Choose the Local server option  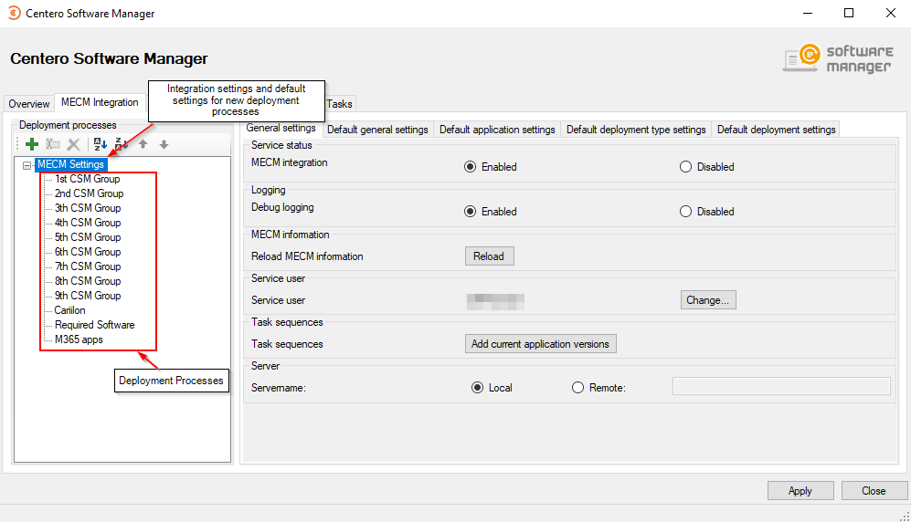tap(477, 388)
